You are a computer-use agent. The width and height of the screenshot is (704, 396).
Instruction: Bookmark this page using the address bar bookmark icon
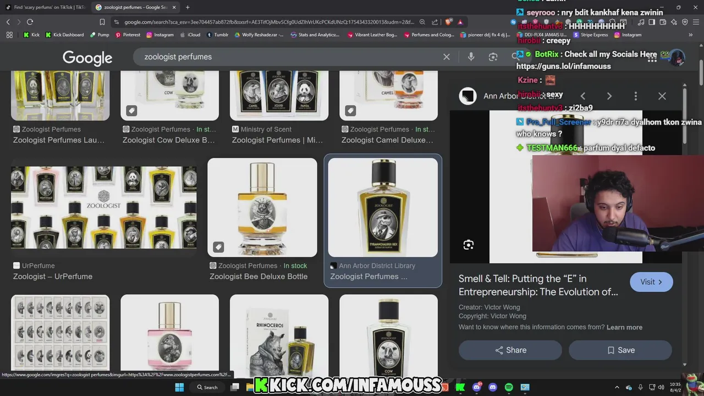[102, 22]
